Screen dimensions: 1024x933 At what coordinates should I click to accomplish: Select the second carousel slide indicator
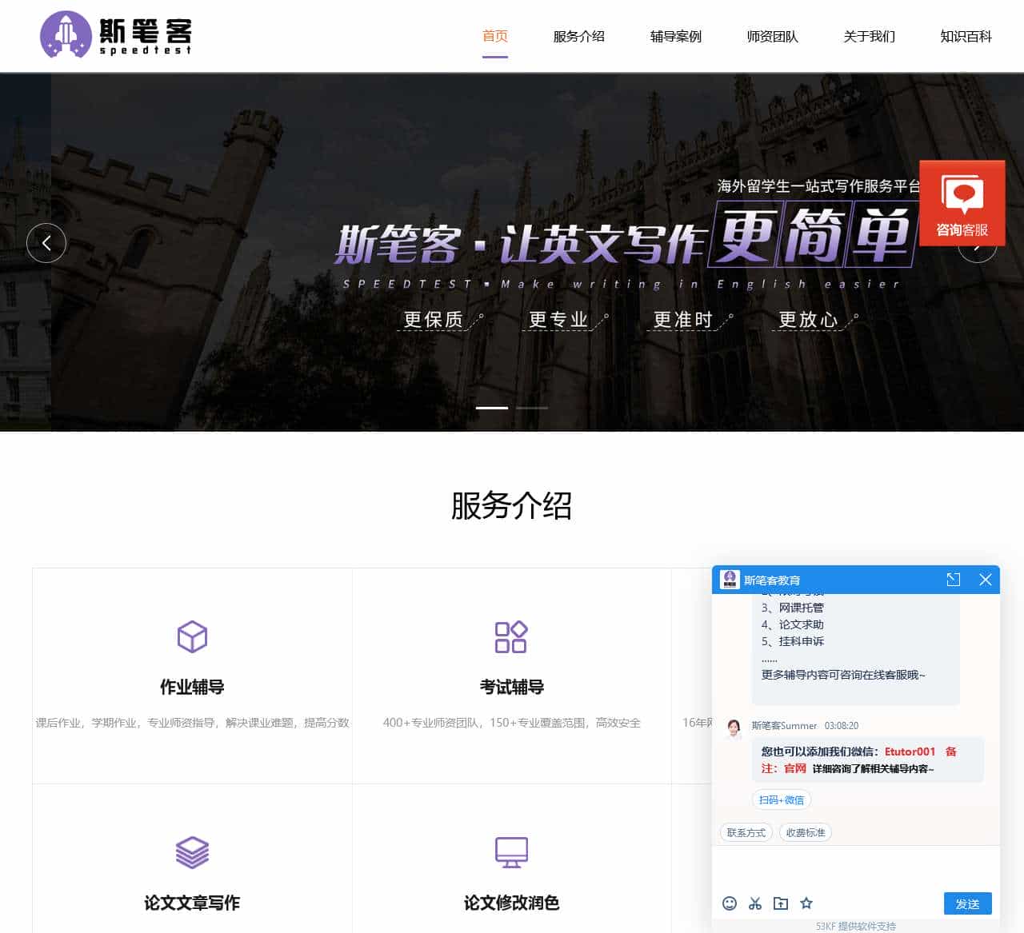(x=532, y=408)
